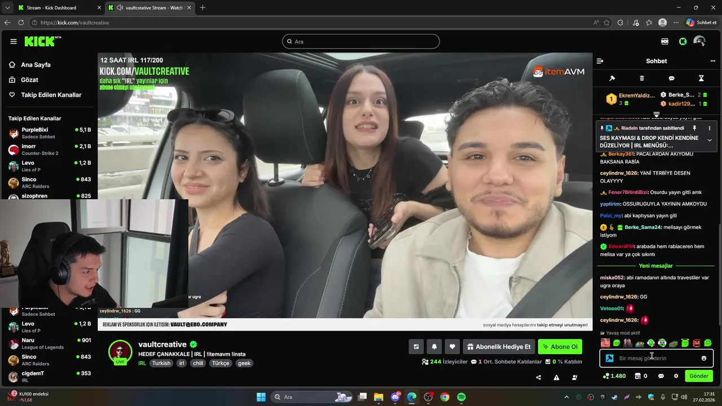This screenshot has width=722, height=406.
Task: Click Abonelik Hediye Et button
Action: 499,347
